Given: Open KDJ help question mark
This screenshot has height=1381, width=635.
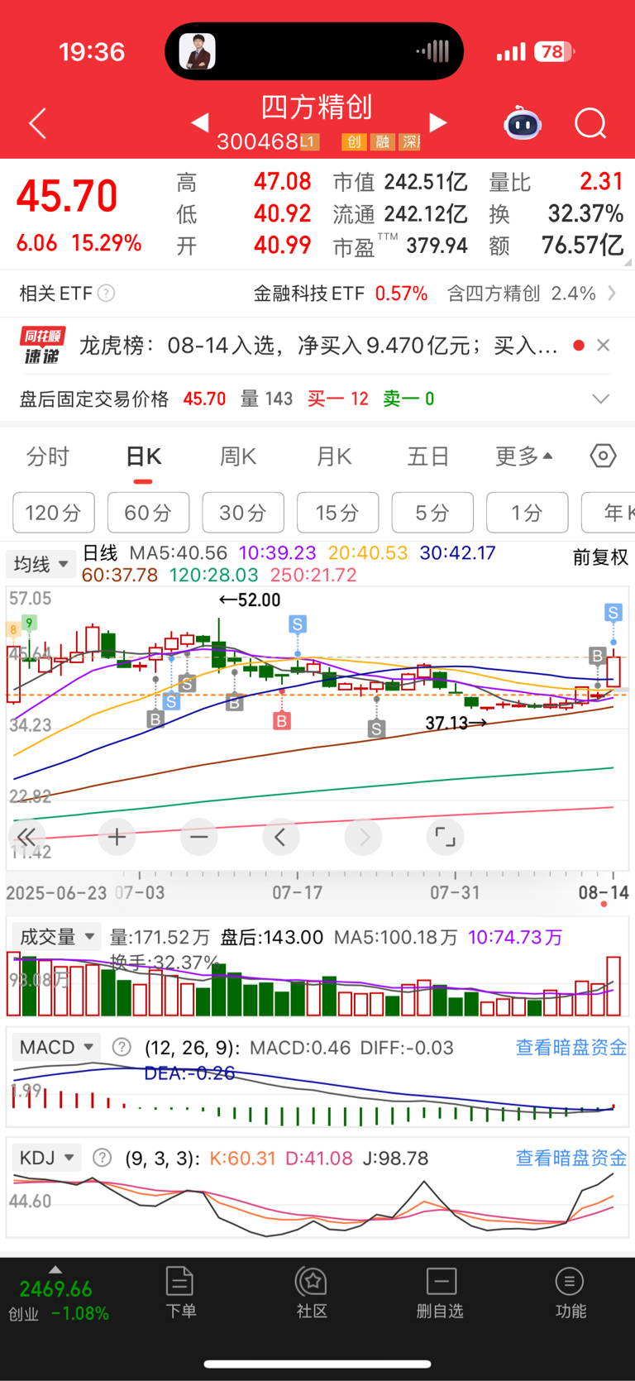Looking at the screenshot, I should tap(102, 1158).
